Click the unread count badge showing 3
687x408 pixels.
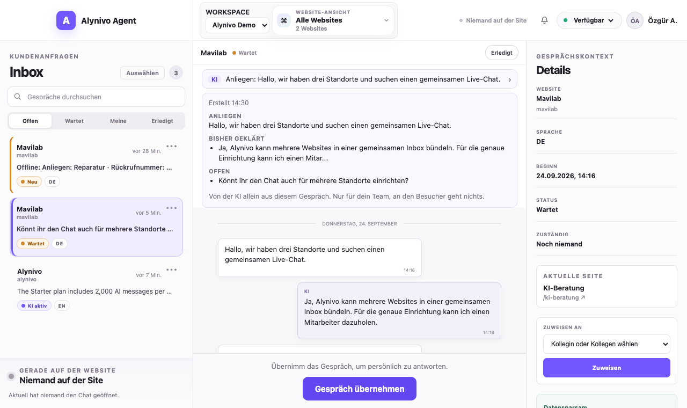point(176,72)
